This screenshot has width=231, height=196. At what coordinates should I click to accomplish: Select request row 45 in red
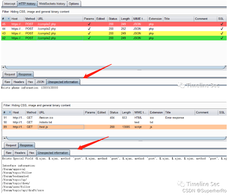point(114,24)
